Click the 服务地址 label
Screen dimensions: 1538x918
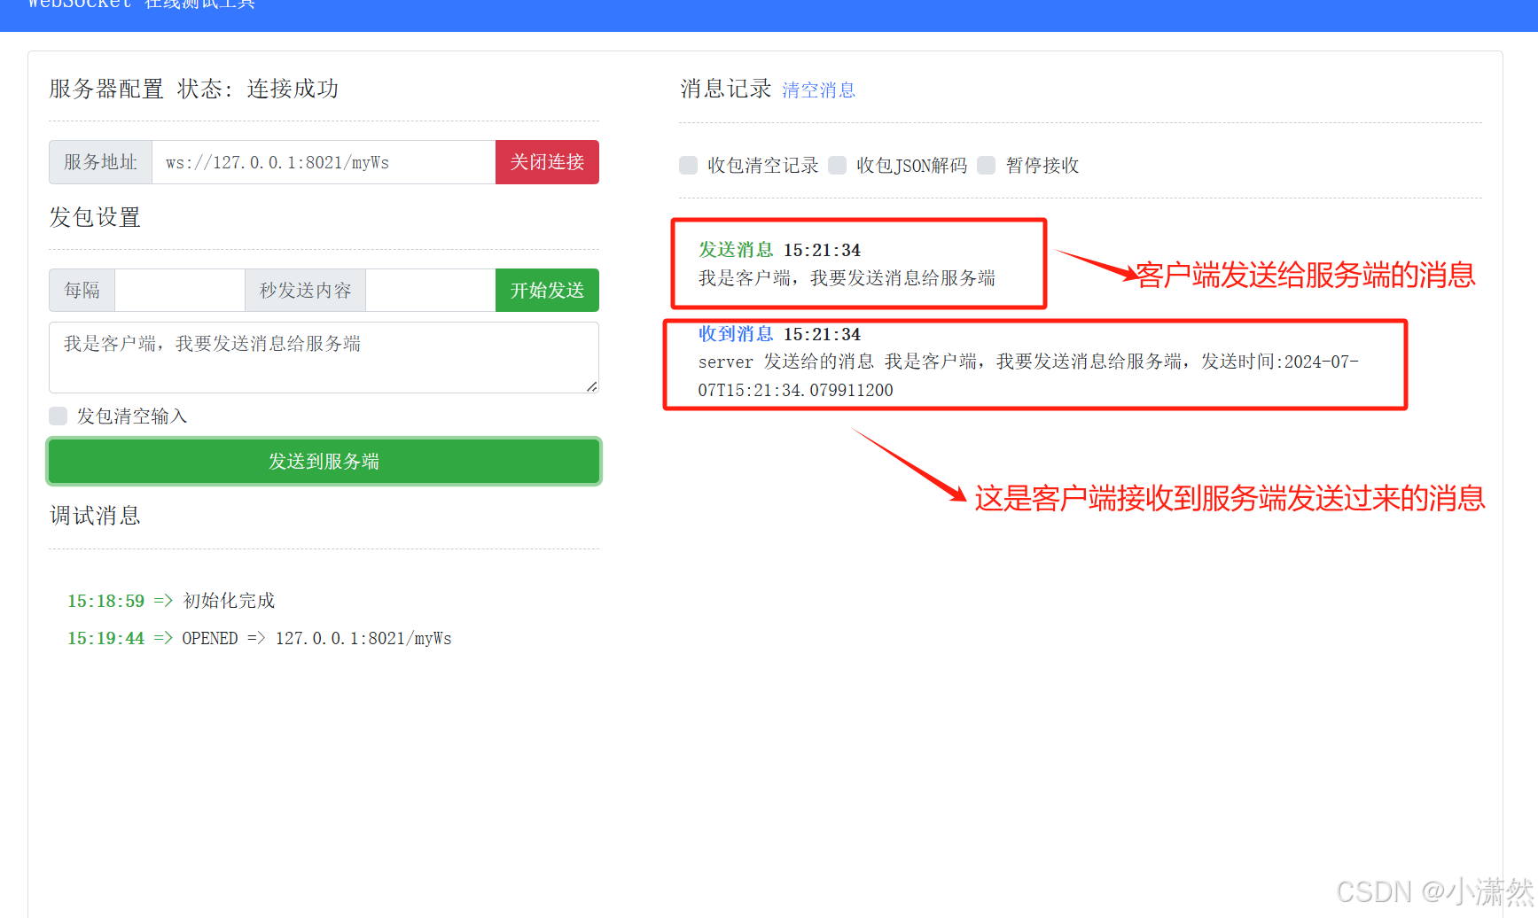[x=100, y=162]
